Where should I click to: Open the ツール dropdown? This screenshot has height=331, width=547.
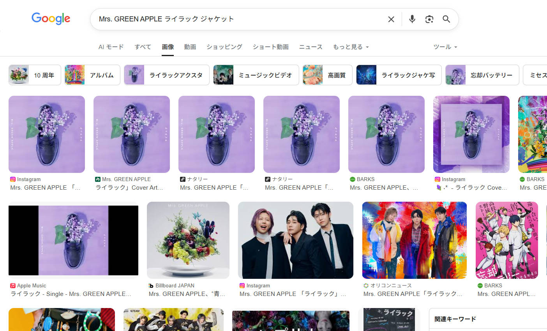(x=445, y=47)
